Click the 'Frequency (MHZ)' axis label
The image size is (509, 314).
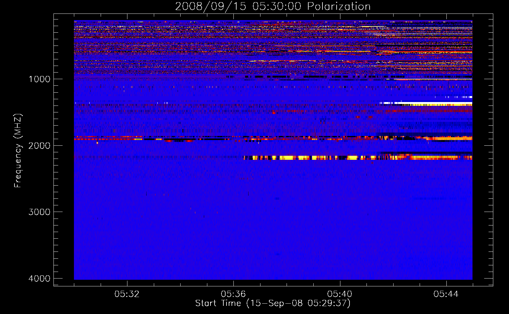pos(18,151)
